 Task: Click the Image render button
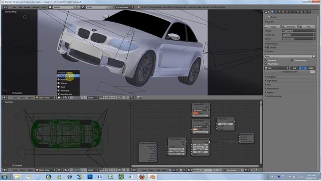point(272,27)
